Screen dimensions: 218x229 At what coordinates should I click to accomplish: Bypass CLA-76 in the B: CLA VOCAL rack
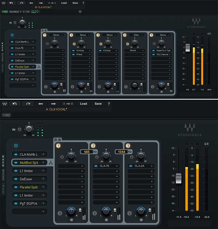[x=12, y=48]
